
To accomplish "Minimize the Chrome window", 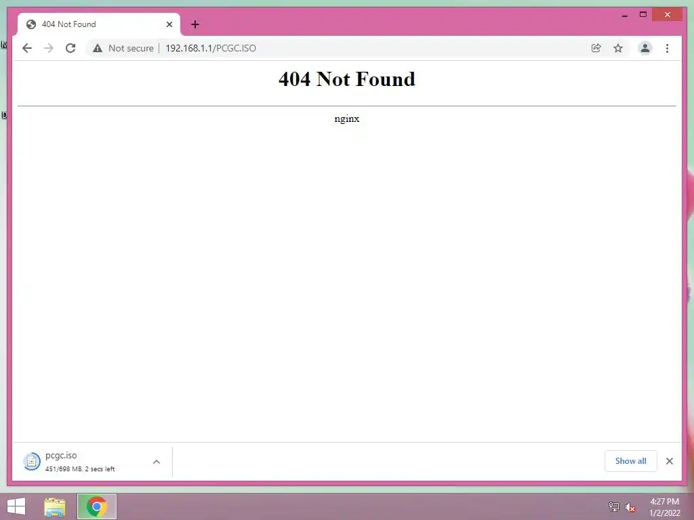I will click(x=624, y=15).
